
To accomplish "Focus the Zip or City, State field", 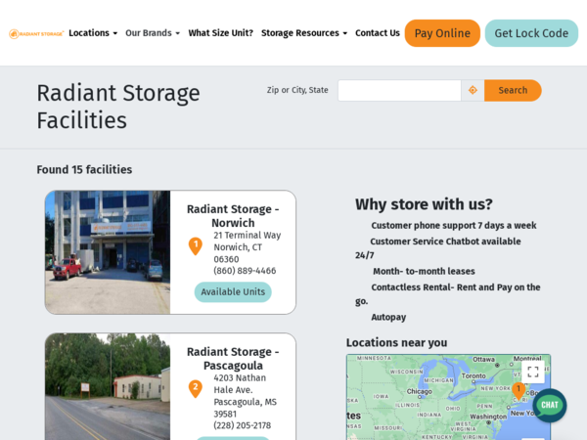I will tap(399, 90).
